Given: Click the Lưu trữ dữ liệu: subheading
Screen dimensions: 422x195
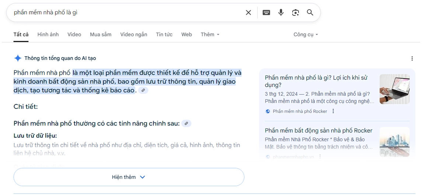Looking at the screenshot, I should 35,135.
